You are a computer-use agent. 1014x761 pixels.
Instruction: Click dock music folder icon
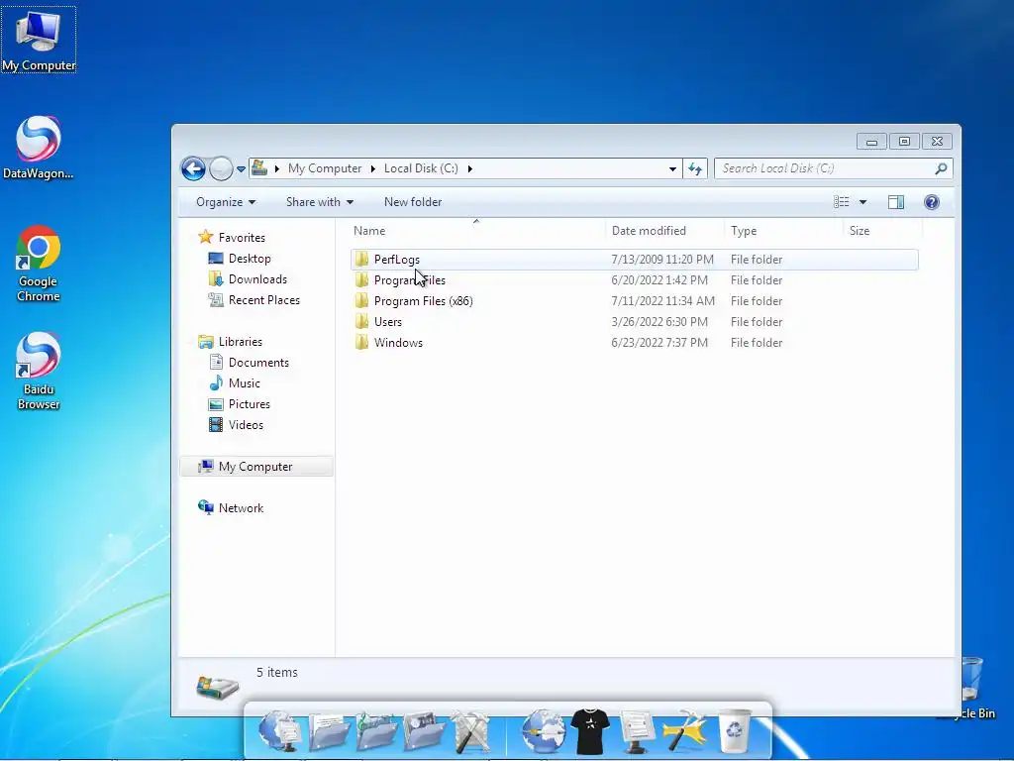tap(376, 731)
